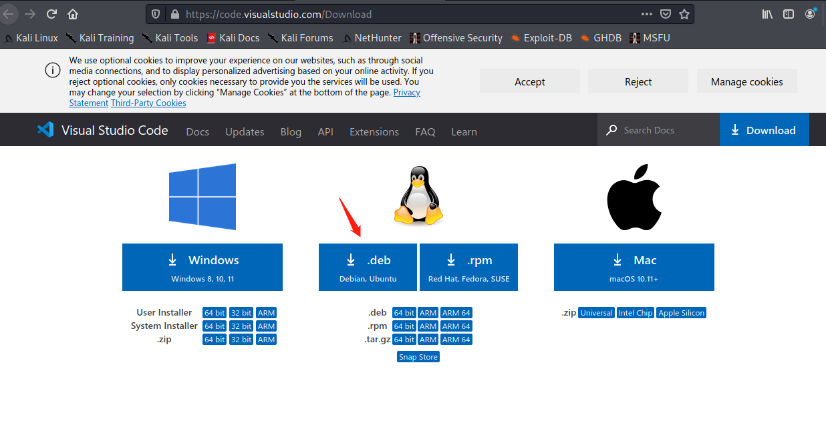Viewport: 826px width, 429px height.
Task: Bookmark this page with the star icon
Action: (x=684, y=14)
